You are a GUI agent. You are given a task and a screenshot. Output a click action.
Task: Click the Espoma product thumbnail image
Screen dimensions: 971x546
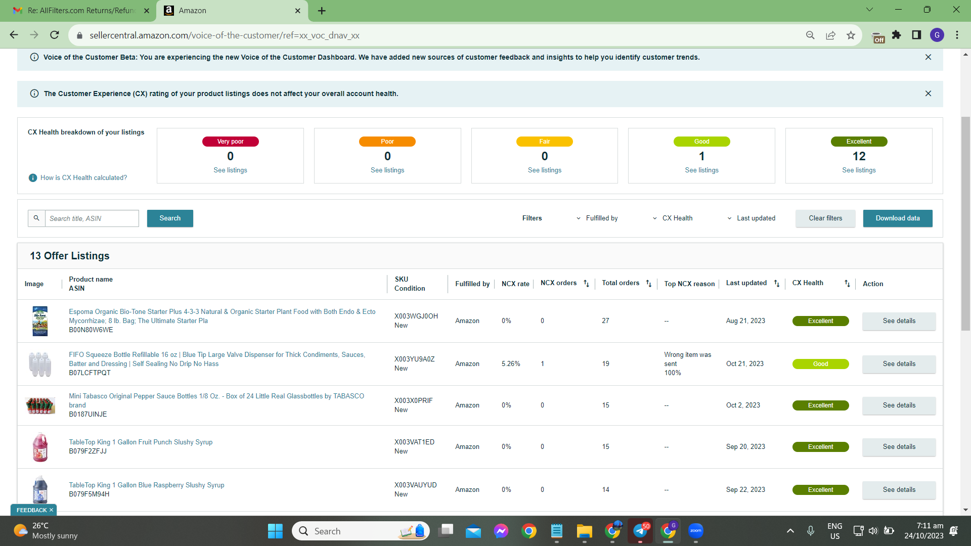[40, 321]
